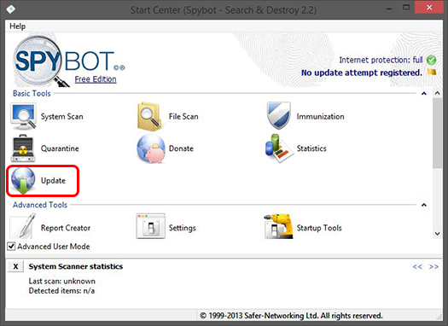Screen dimensions: 448x326
Task: Click the Settings label
Action: click(x=183, y=228)
